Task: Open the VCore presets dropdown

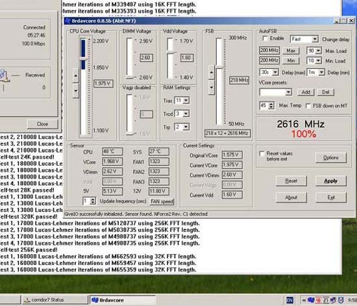Action: pos(276,92)
